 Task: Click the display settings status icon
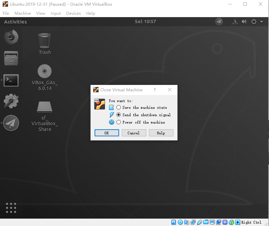(x=212, y=222)
